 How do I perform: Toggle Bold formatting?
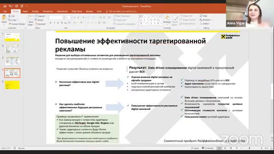(51, 23)
